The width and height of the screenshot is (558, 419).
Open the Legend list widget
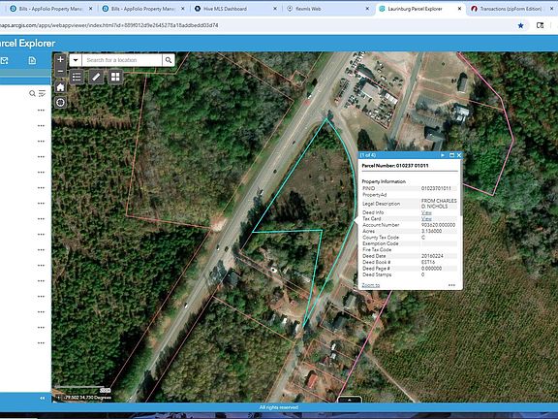click(x=77, y=77)
